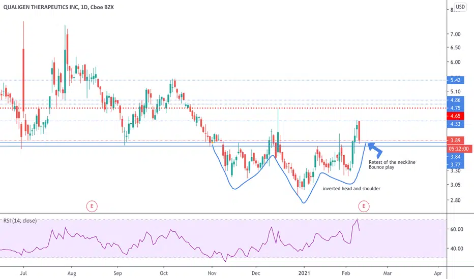Screen dimensions: 474x279
Task: Click the Oct date on time axis
Action: coord(164,273)
